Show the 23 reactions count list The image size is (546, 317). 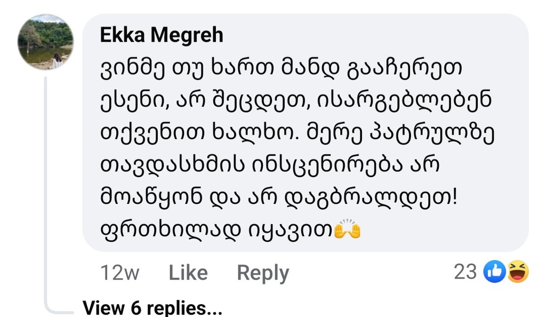pyautogui.click(x=465, y=272)
